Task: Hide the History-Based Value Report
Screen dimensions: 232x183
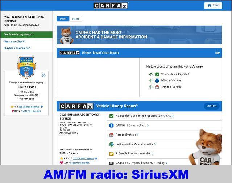Action: [217, 53]
